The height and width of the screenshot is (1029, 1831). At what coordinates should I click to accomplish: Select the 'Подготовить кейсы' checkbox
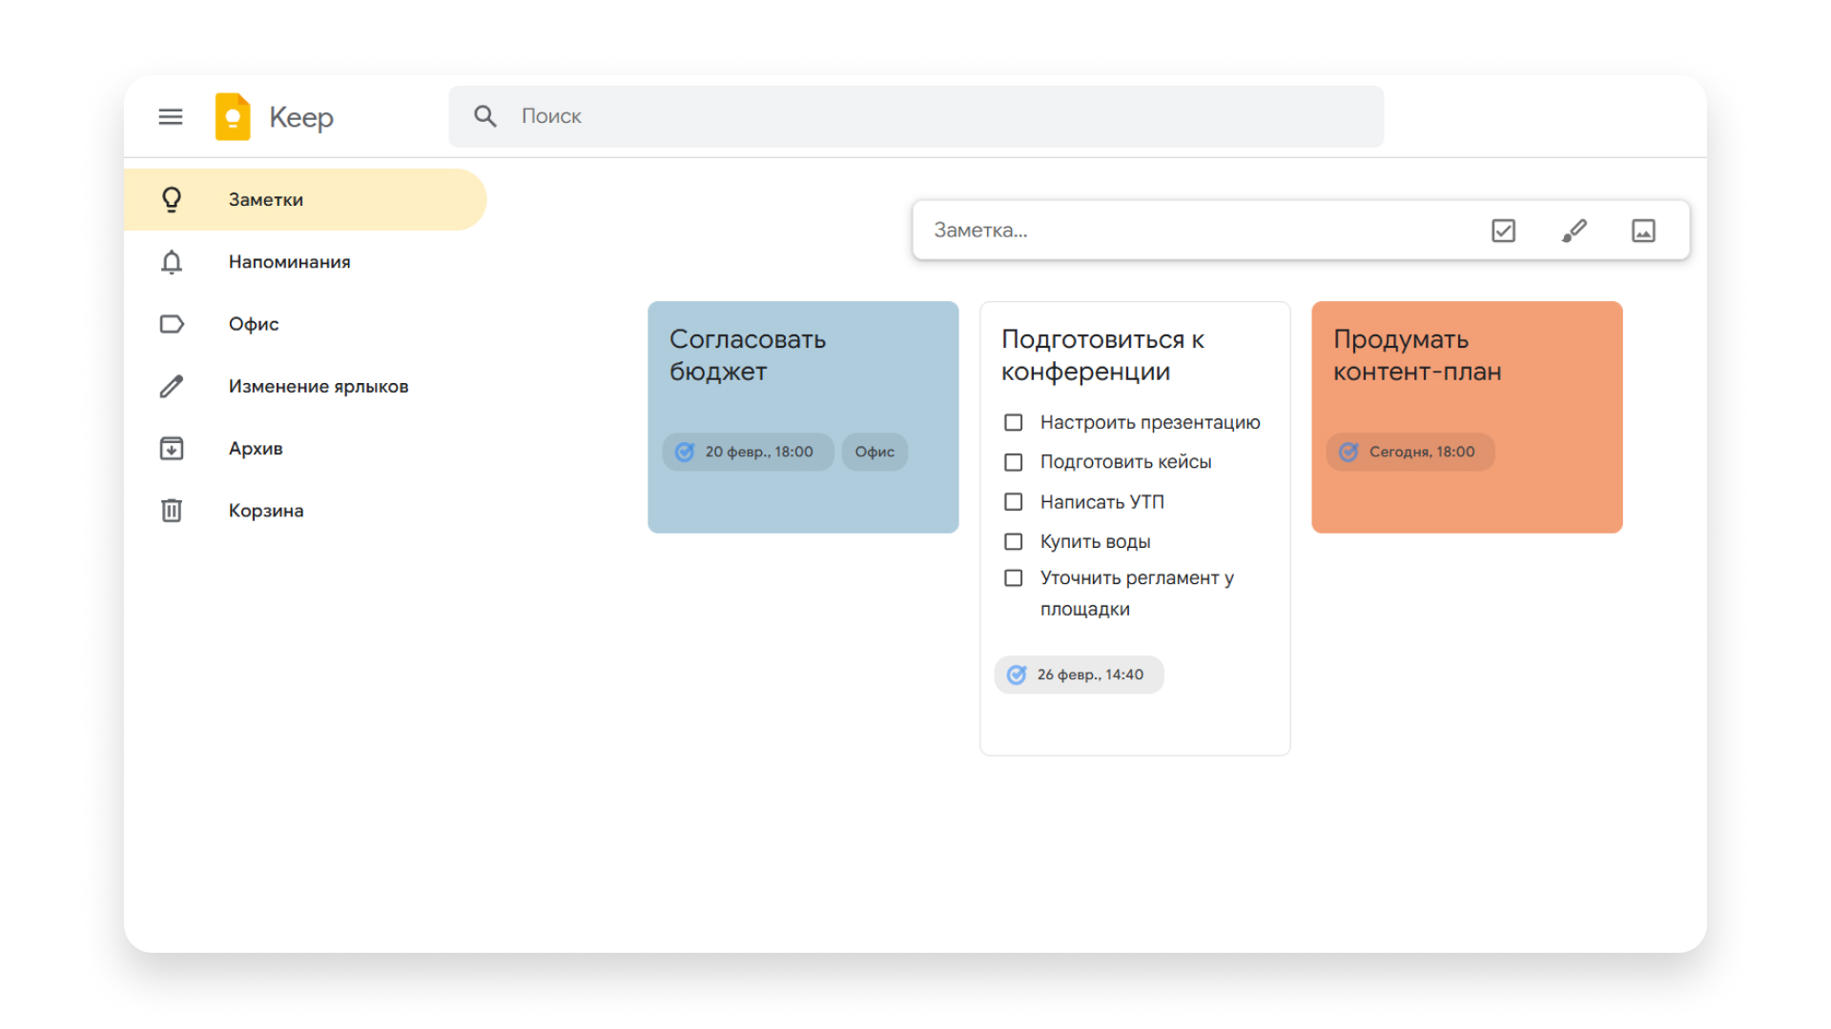1013,462
